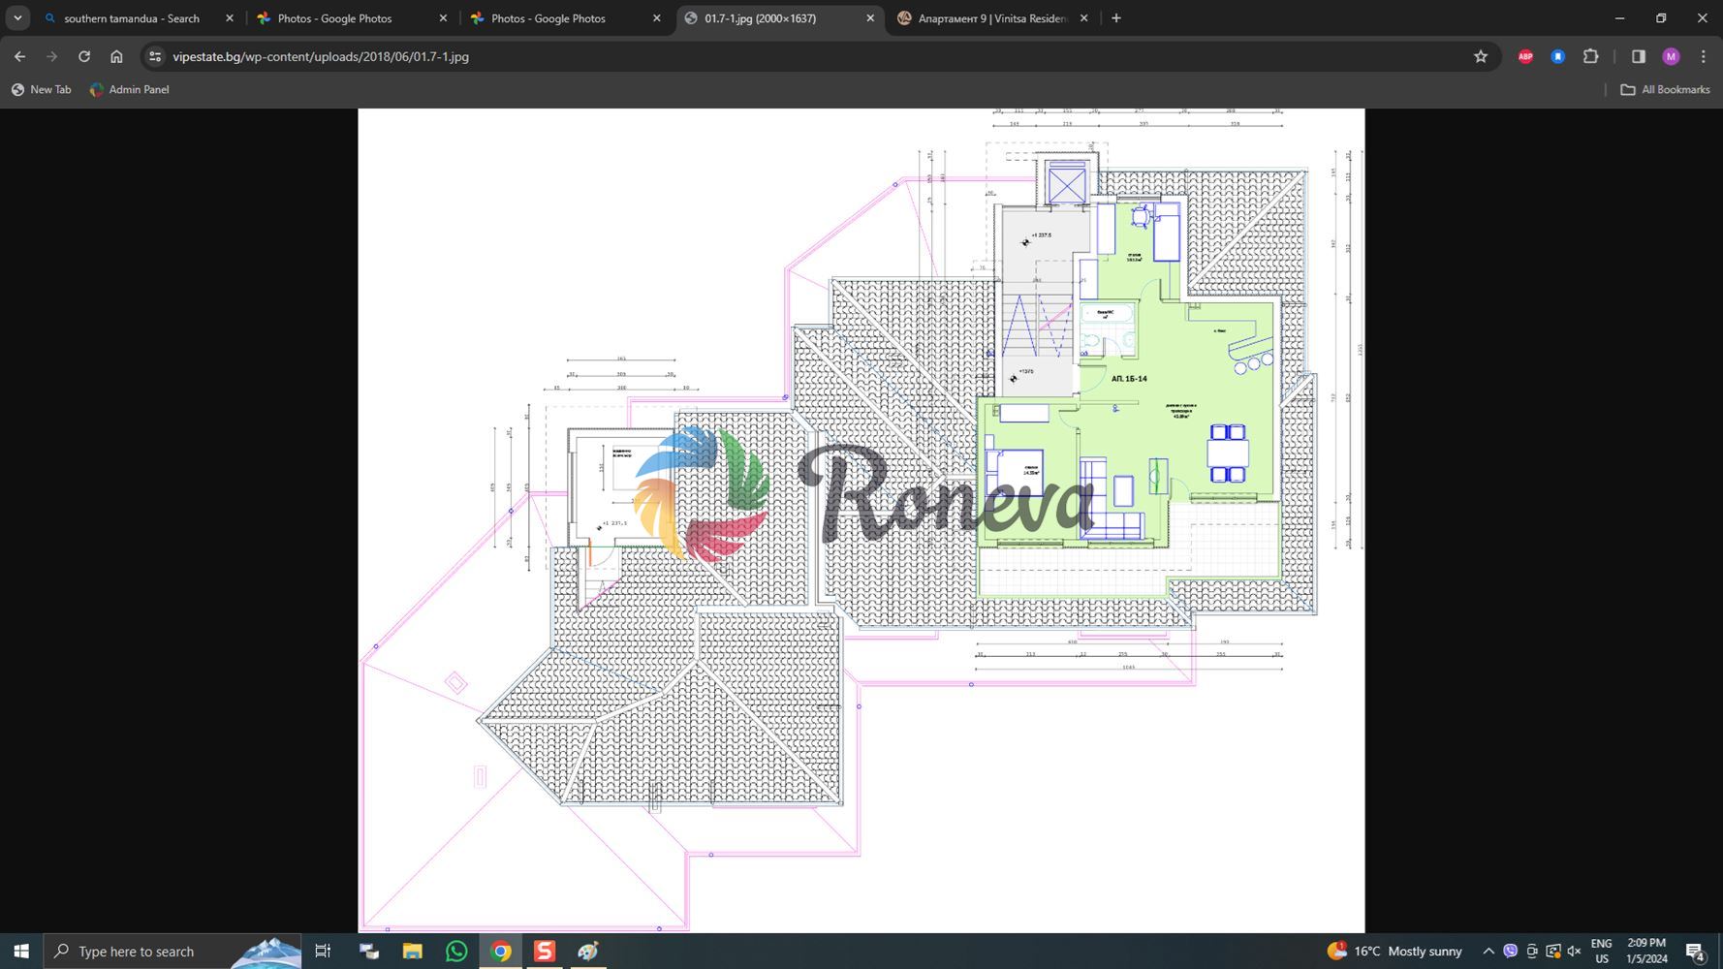This screenshot has height=969, width=1723.
Task: Close the first Google Photos tab
Action: pyautogui.click(x=443, y=18)
